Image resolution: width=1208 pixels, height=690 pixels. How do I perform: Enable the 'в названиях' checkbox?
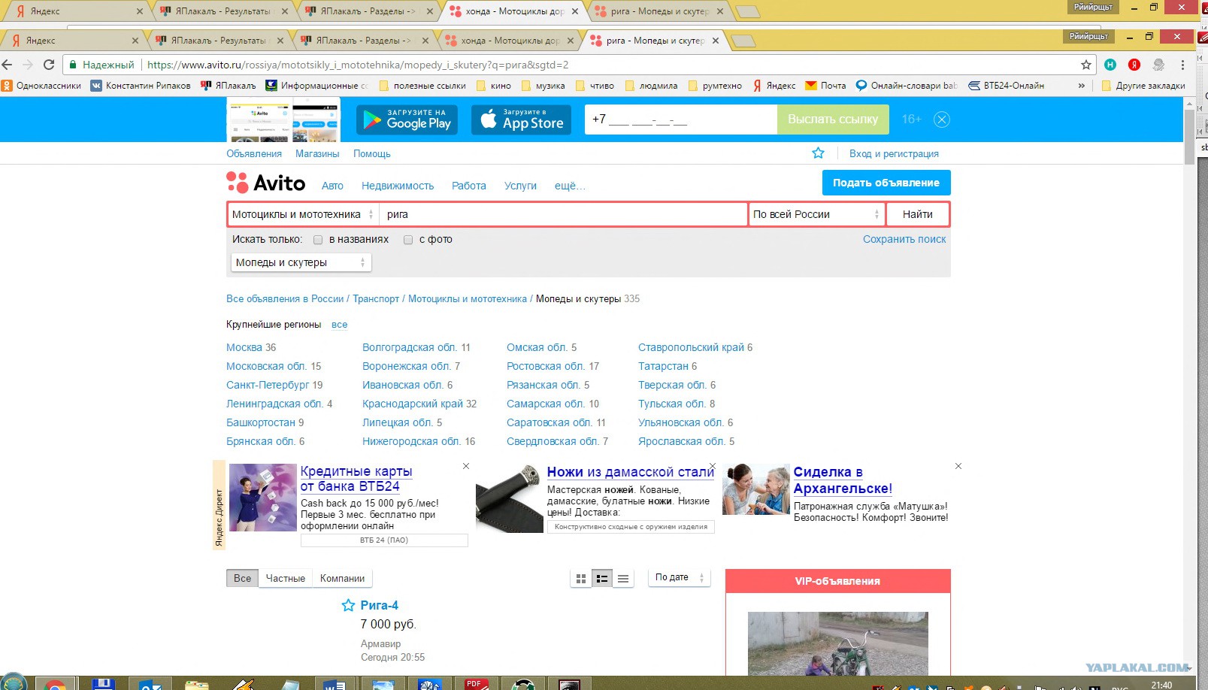[x=318, y=240]
